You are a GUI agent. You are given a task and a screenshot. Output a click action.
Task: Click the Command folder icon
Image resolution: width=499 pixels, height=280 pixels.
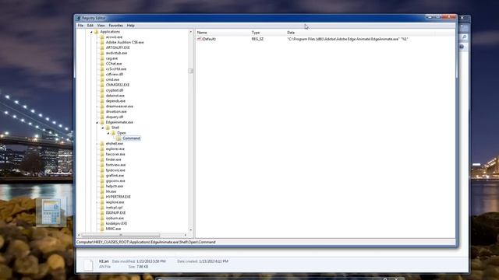[x=119, y=138]
